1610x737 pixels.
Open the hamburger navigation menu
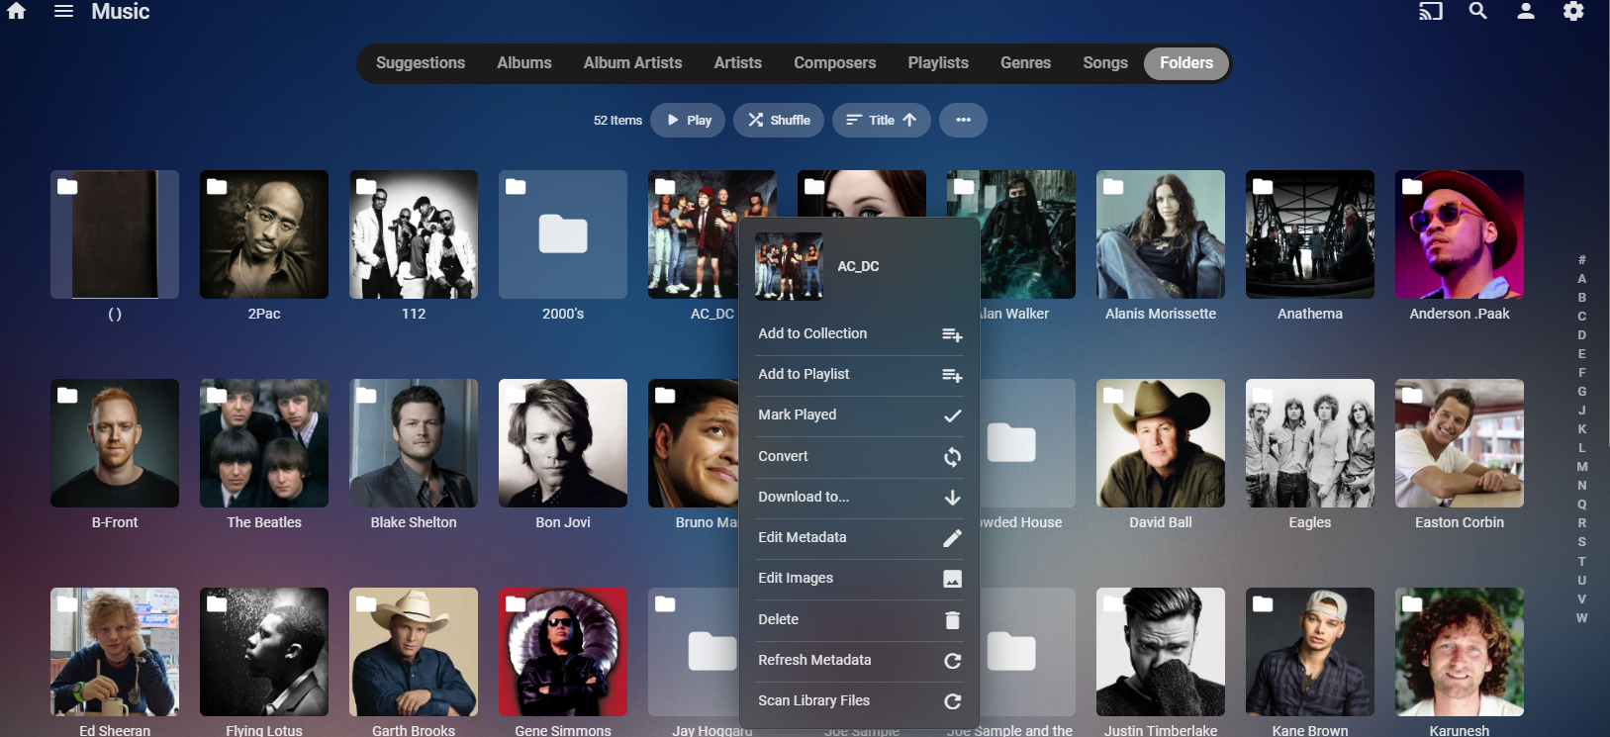pyautogui.click(x=63, y=11)
